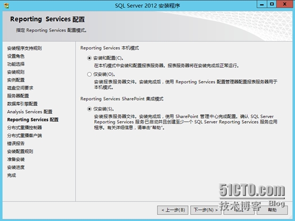Click the 完成 step in sidebar
Image resolution: width=295 pixels, height=221 pixels.
(12, 175)
